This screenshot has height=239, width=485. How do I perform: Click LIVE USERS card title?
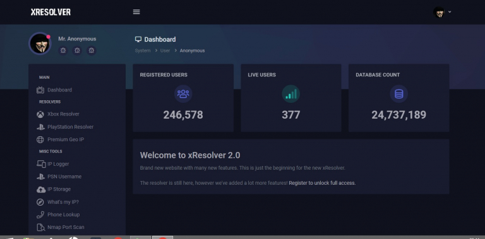261,74
